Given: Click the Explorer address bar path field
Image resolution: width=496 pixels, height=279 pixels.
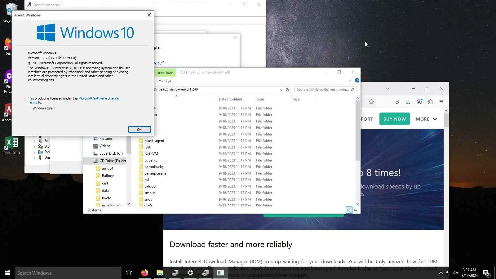Looking at the screenshot, I should (216, 89).
